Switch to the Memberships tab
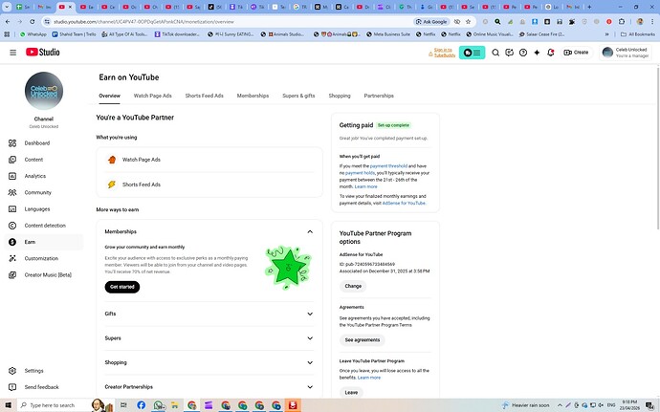This screenshot has width=660, height=412. click(x=253, y=96)
